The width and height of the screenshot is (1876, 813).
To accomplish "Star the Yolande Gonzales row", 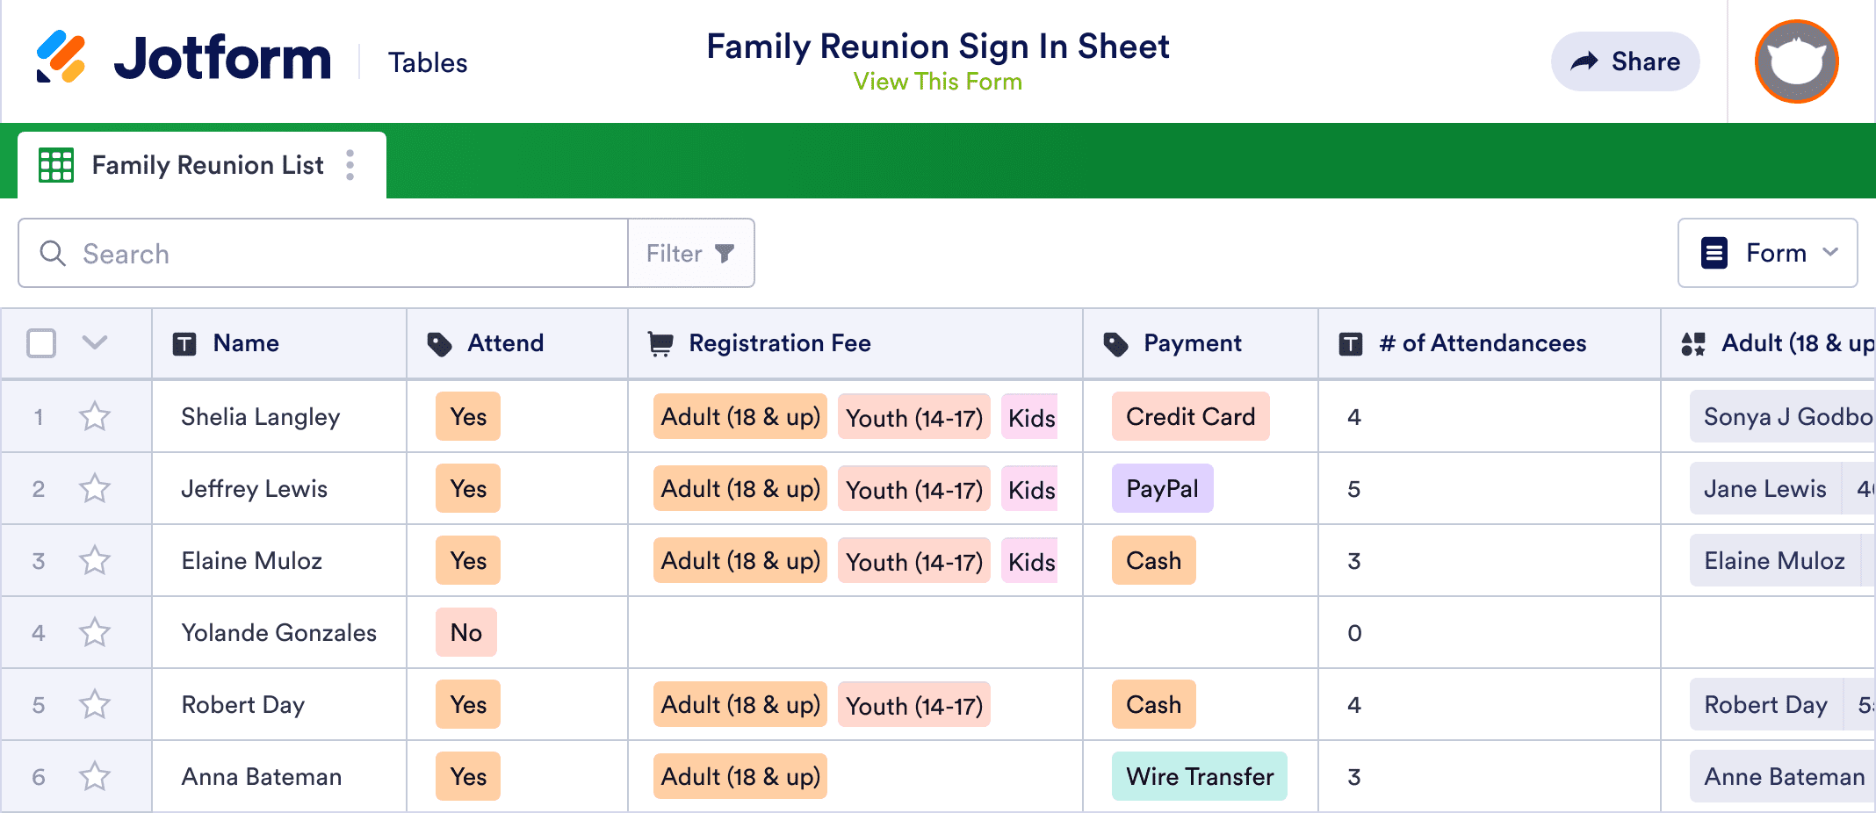I will [95, 632].
